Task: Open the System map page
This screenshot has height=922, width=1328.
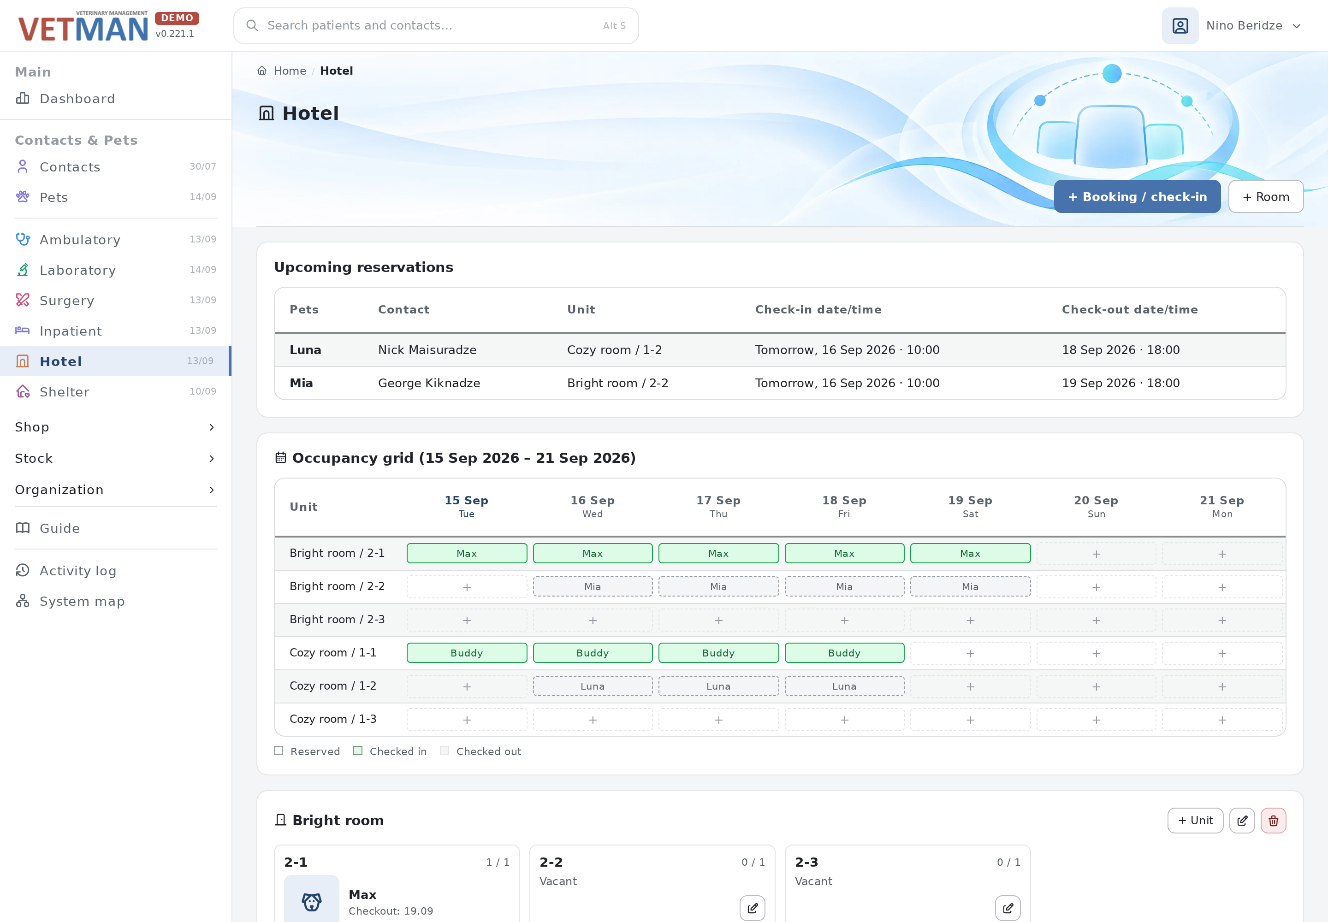Action: (116, 601)
